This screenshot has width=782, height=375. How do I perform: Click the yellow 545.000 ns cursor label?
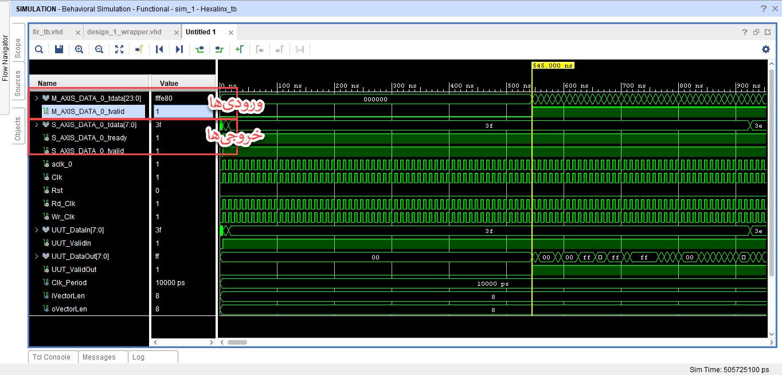click(553, 66)
